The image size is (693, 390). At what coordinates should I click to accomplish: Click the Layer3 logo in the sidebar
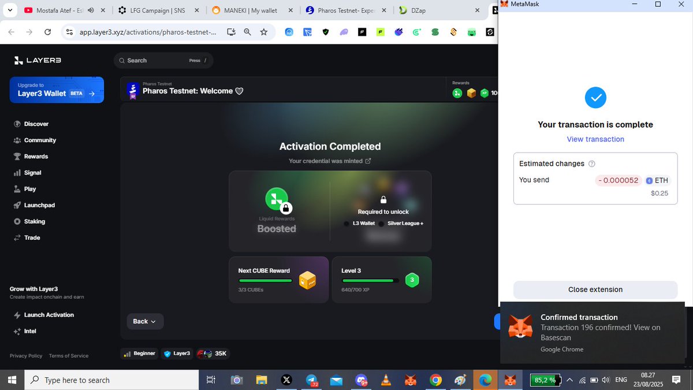(38, 60)
